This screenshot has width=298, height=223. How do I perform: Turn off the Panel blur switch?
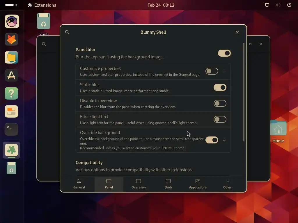click(224, 53)
